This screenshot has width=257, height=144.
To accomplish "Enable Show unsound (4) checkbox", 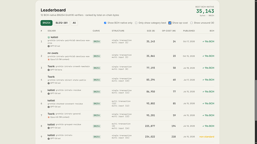I will tap(191, 23).
